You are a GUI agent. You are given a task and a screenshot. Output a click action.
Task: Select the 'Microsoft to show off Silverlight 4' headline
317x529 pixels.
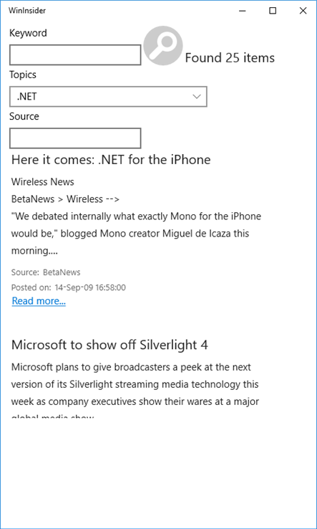[x=109, y=345]
